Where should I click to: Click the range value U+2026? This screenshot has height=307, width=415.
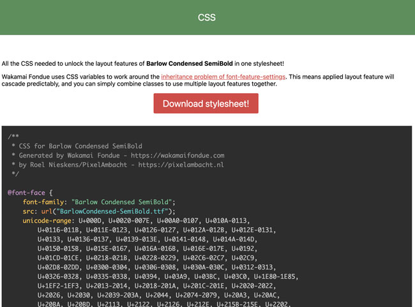pyautogui.click(x=49, y=295)
